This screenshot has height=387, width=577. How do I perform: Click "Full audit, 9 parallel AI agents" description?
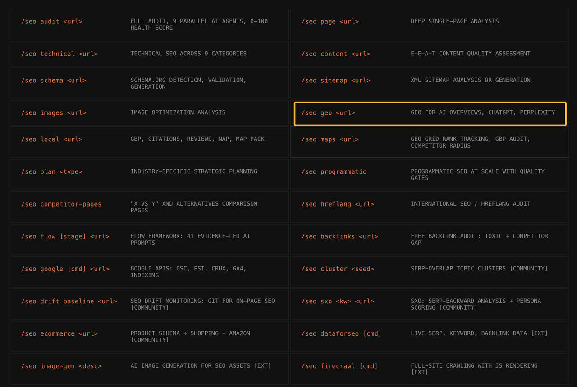click(x=199, y=24)
